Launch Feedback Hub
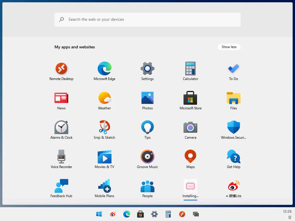Screen dimensions: 295x221 (x=61, y=186)
